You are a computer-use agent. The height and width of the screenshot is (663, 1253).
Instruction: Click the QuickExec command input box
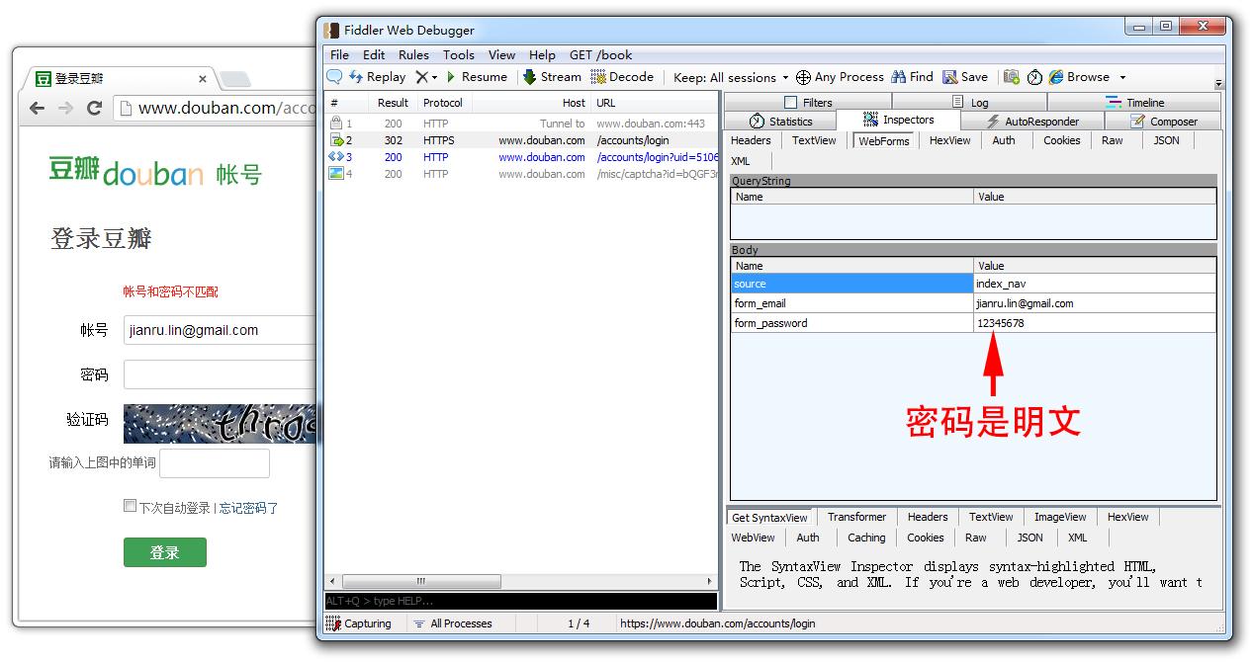521,601
